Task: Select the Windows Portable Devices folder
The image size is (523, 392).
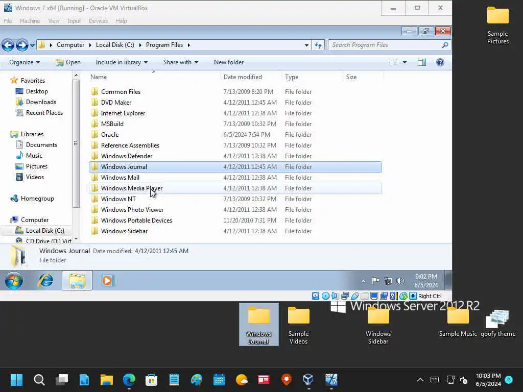Action: 235,220
